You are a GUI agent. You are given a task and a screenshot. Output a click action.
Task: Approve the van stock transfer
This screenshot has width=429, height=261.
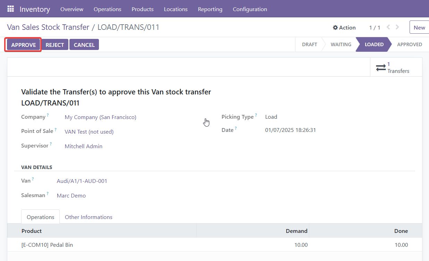coord(23,45)
